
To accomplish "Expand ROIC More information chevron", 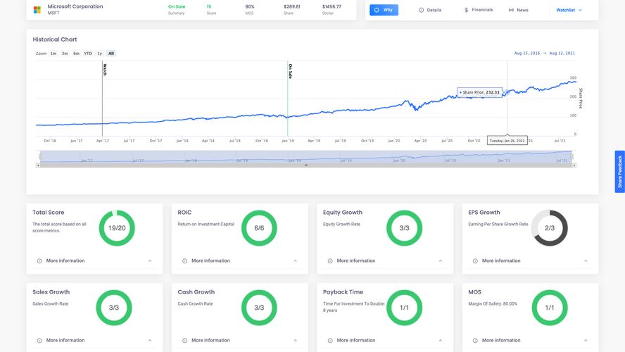I will point(295,260).
